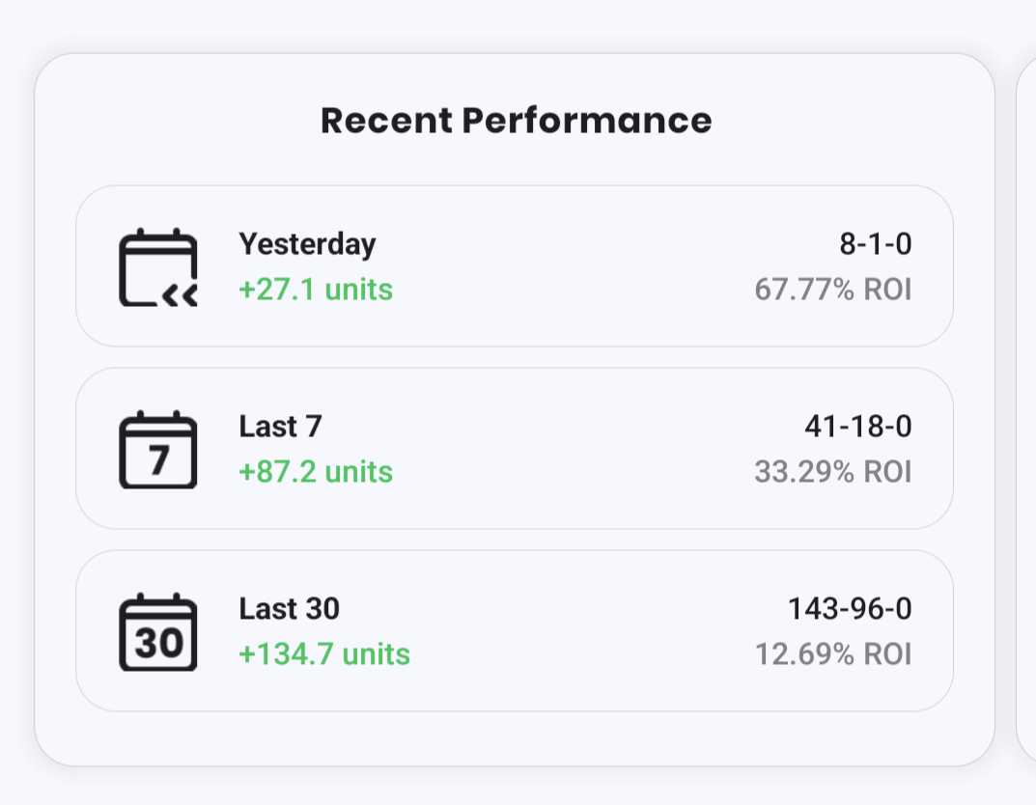This screenshot has width=1036, height=805.
Task: Click the 33.29% ROI text
Action: [x=832, y=472]
